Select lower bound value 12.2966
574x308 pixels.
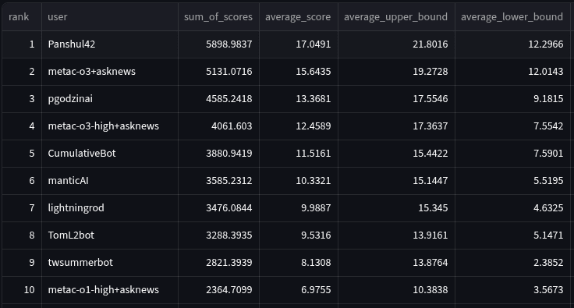tap(512, 44)
